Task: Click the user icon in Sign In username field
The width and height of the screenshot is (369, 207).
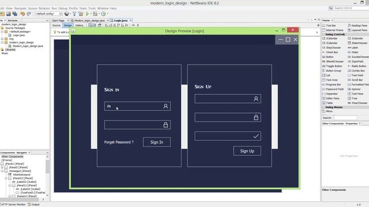Action: [165, 106]
